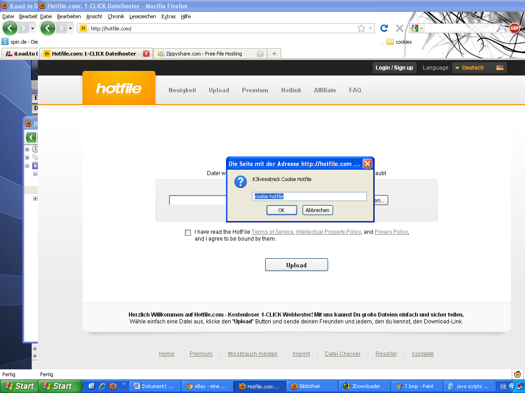Open the Lesezeichen menu
Viewport: 525px width, 393px height.
pos(143,16)
